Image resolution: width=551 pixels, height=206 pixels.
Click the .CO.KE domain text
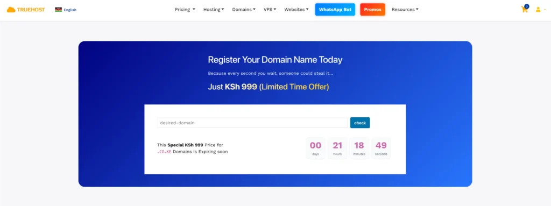pos(164,152)
